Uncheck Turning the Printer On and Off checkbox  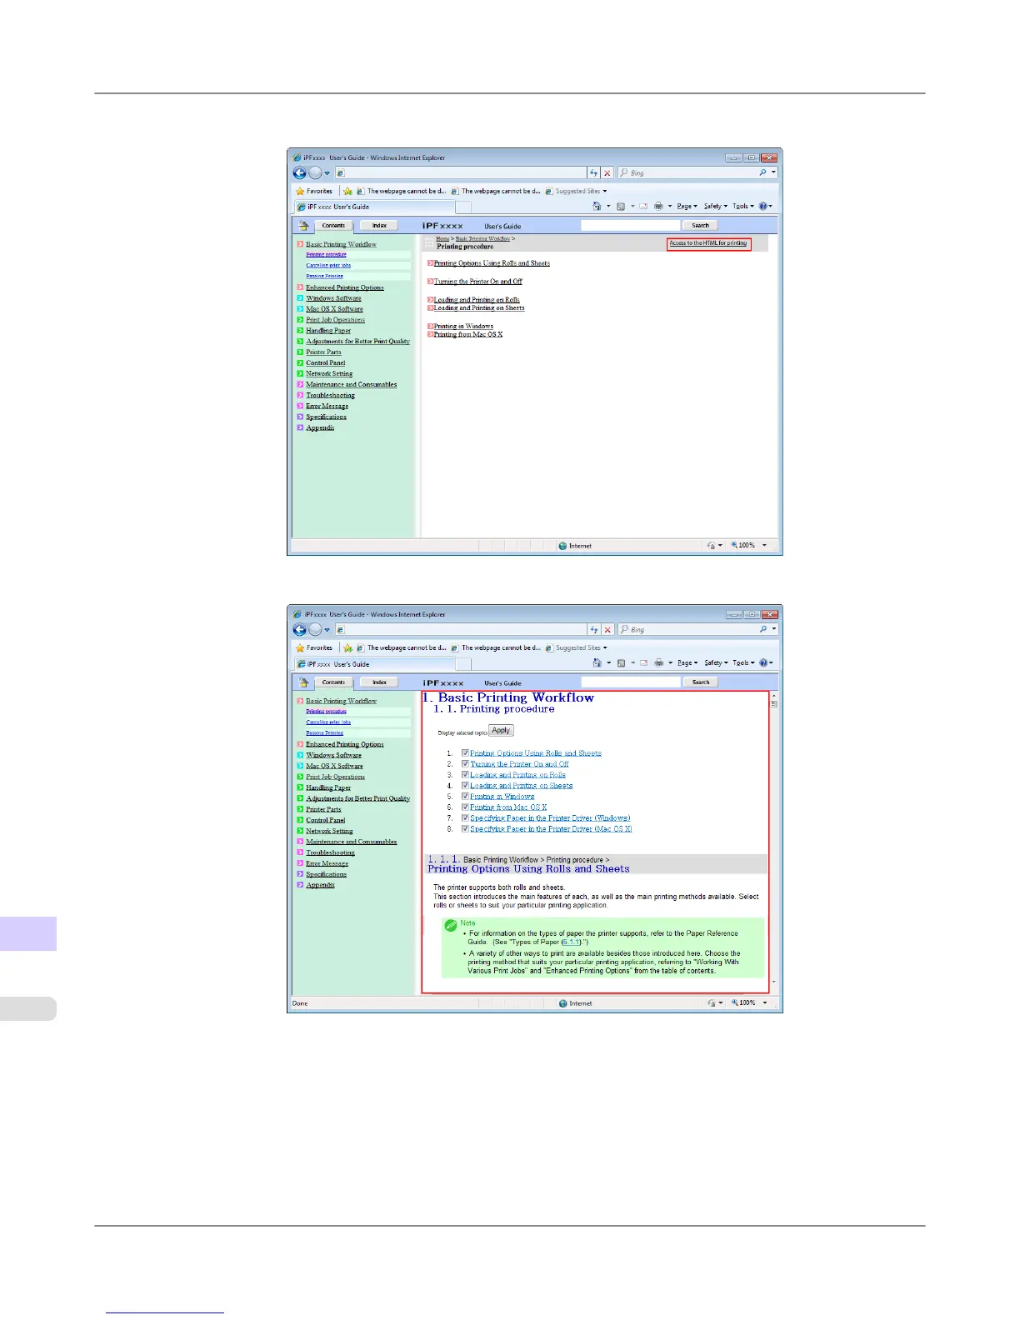coord(465,763)
